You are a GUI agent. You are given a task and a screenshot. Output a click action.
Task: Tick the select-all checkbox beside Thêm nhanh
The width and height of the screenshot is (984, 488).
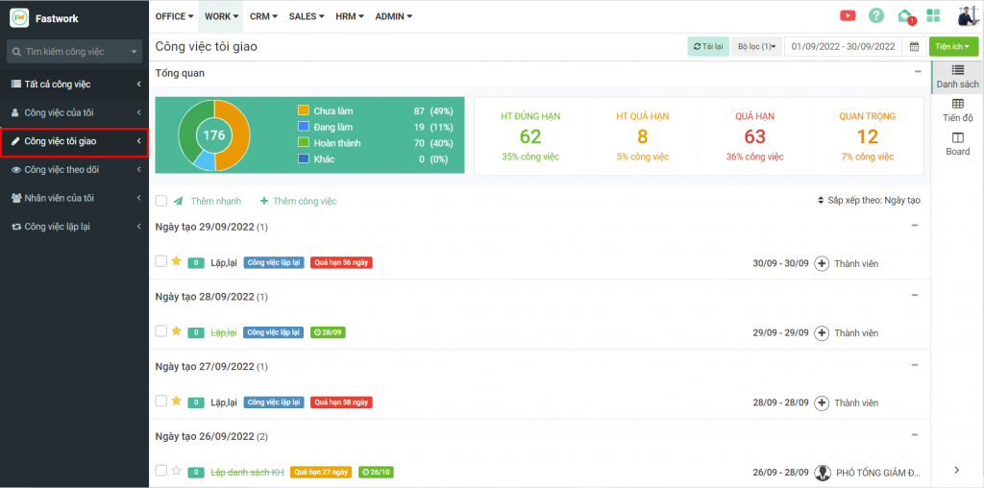161,201
